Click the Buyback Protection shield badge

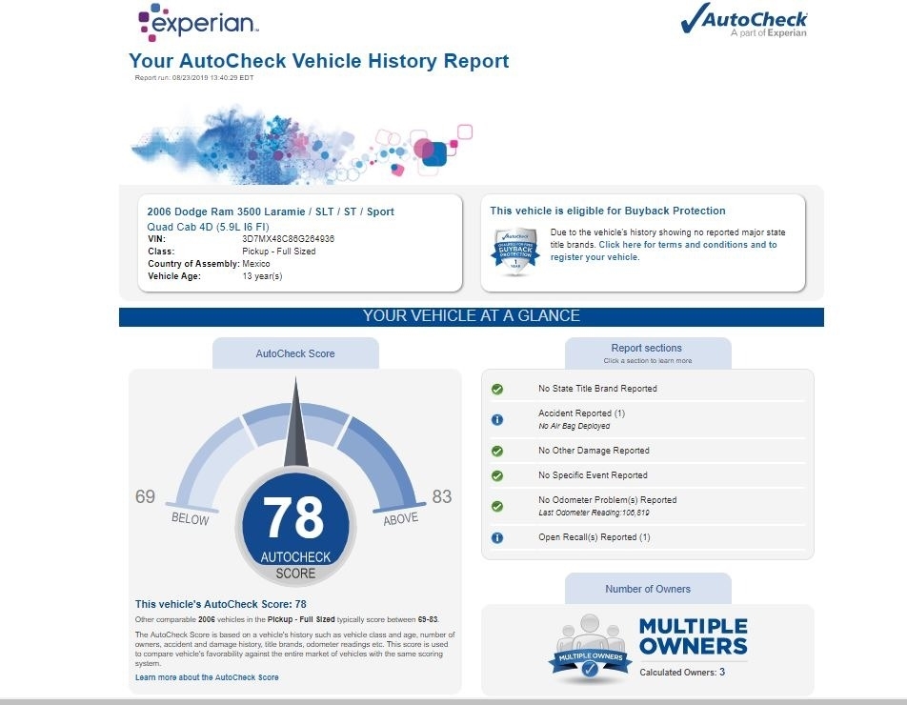click(x=514, y=252)
